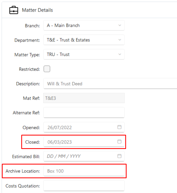The image size is (177, 193).
Task: Open the calendar picker for Opened date
Action: pyautogui.click(x=119, y=127)
